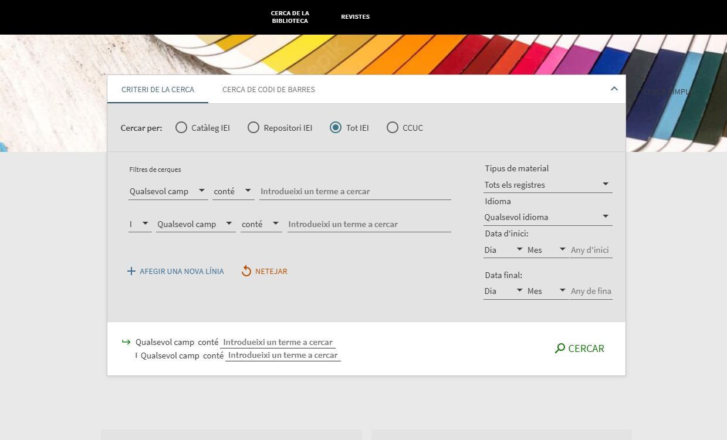Click the magnifying glass Cercar icon
The height and width of the screenshot is (440, 727).
pos(560,348)
